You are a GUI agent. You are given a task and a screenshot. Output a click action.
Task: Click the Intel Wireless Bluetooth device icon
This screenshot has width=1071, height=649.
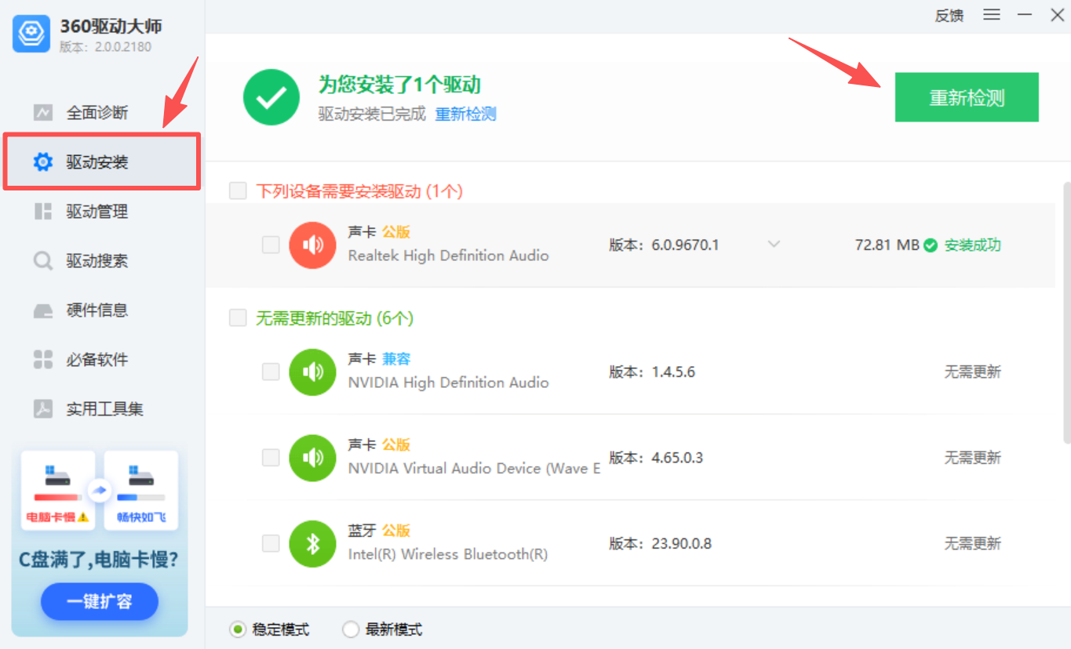[x=312, y=543]
